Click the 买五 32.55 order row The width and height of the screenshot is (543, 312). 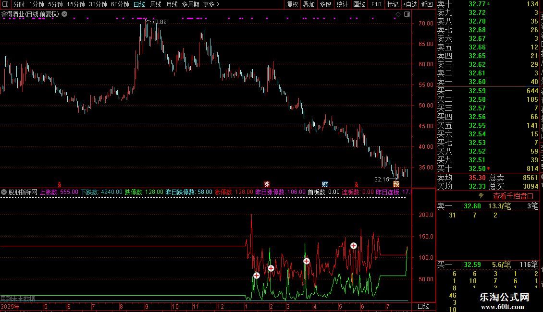(488, 126)
